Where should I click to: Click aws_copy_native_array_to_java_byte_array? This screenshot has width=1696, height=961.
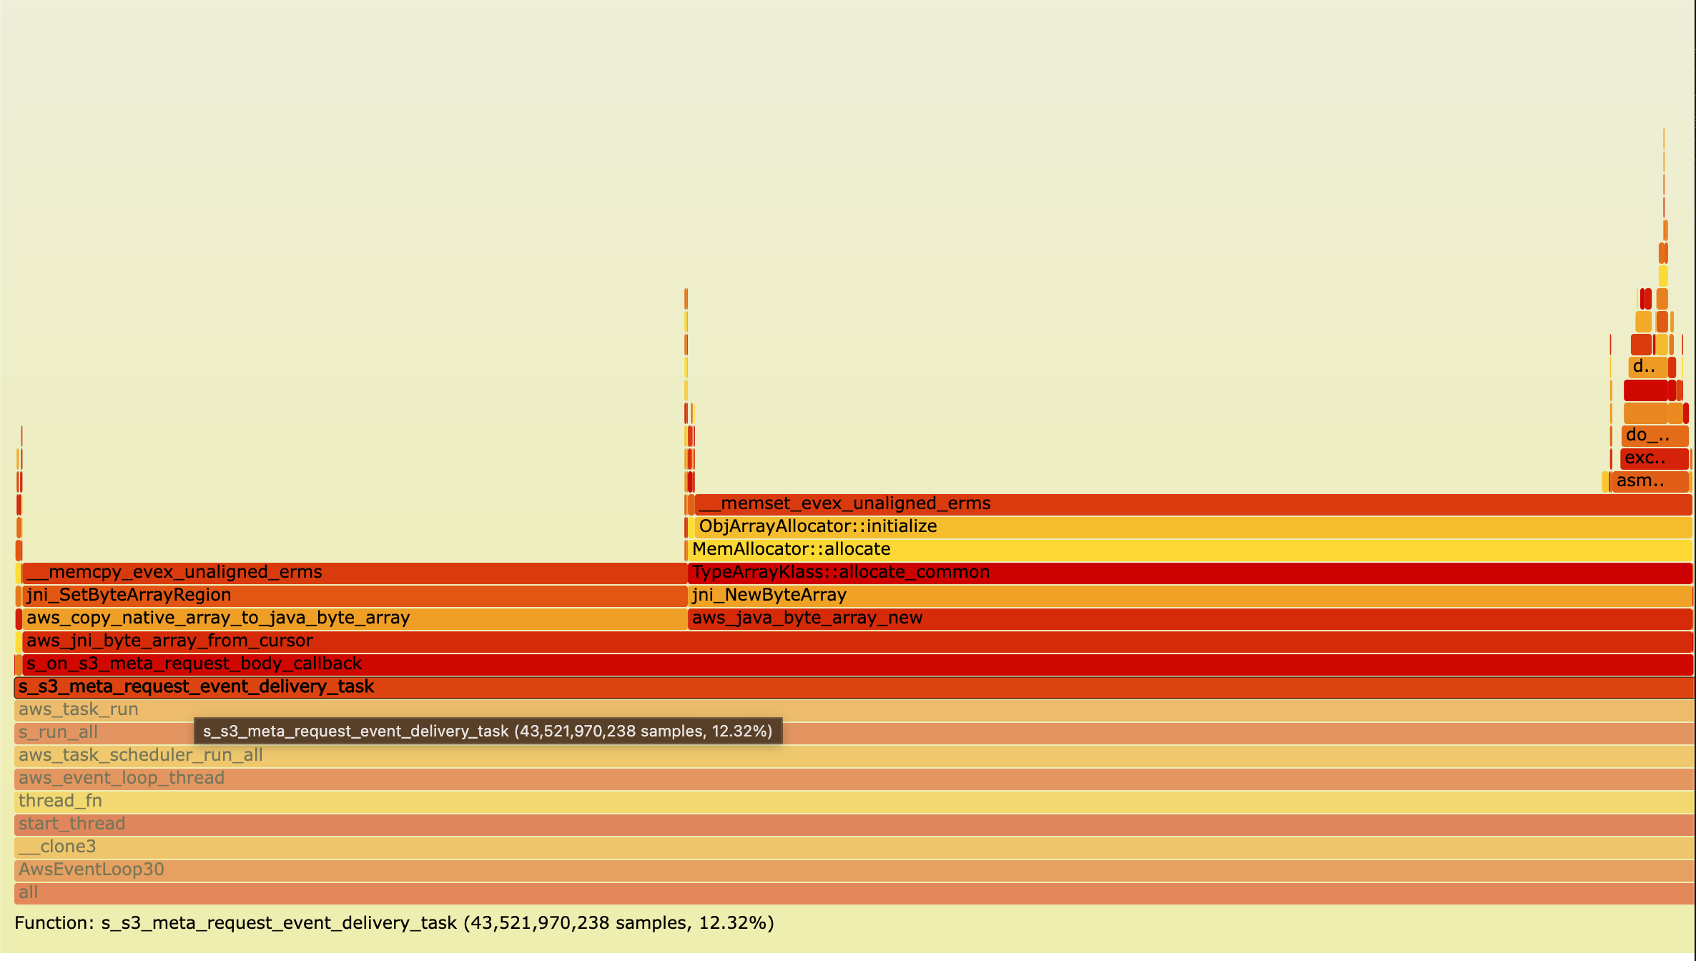(x=217, y=618)
